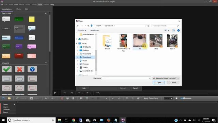Open the Organize dropdown menu
This screenshot has width=218, height=123.
pyautogui.click(x=82, y=30)
